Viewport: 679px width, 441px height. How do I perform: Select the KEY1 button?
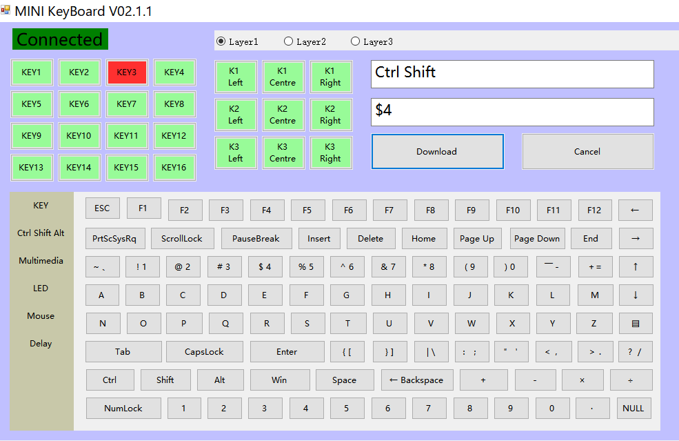coord(32,72)
